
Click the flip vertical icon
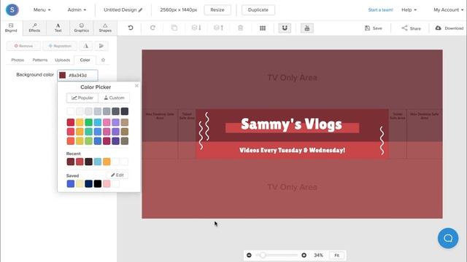click(101, 46)
